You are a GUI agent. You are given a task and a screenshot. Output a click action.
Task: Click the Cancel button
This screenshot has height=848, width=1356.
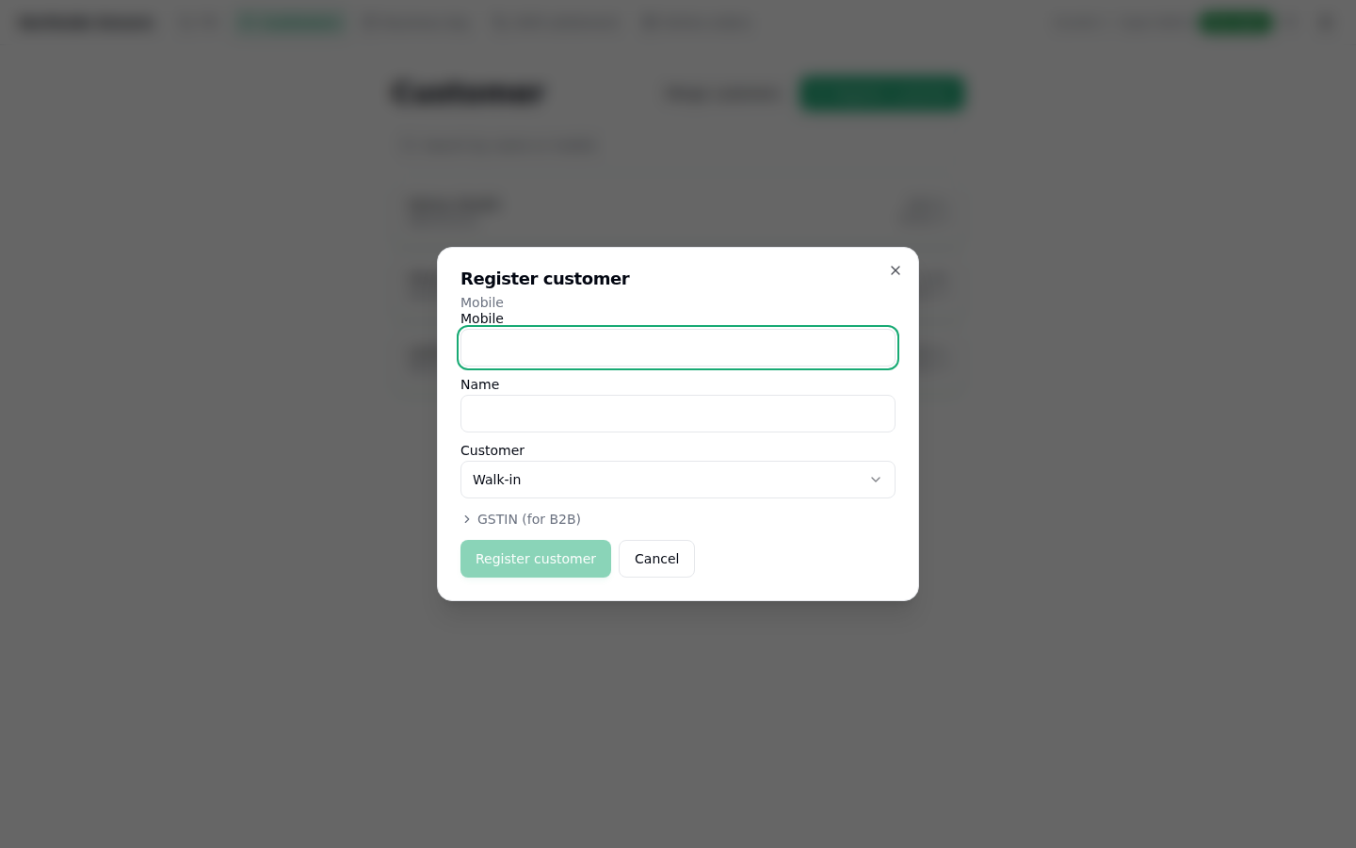[656, 559]
